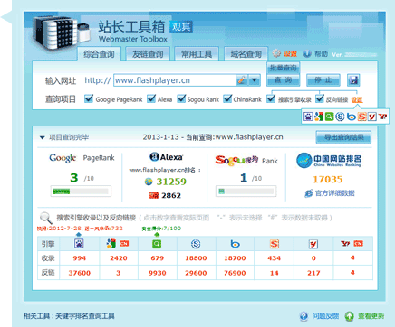
Task: Select Google icon in the engine popup
Action: click(319, 117)
